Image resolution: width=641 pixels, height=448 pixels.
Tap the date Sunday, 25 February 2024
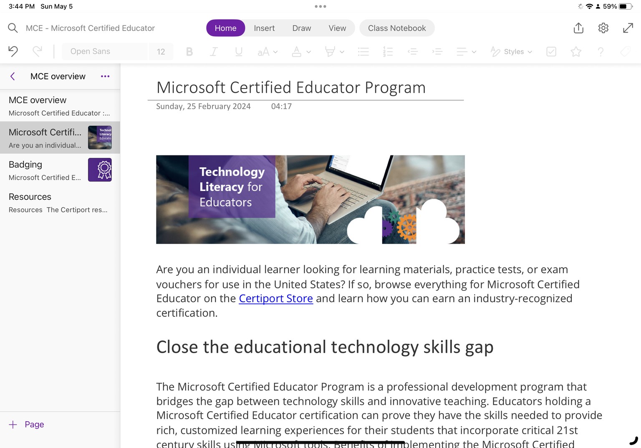203,106
